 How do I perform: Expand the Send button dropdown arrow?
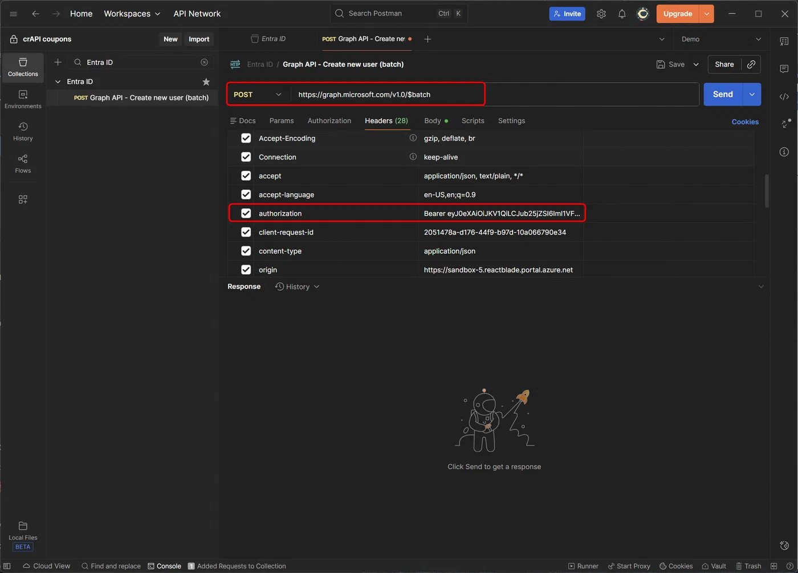pos(752,95)
